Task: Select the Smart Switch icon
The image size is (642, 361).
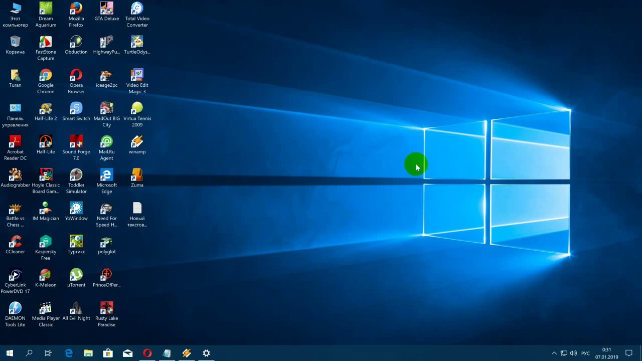Action: pos(76,111)
